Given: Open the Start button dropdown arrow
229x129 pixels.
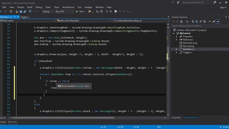Looking at the screenshot, I should pos(85,11).
